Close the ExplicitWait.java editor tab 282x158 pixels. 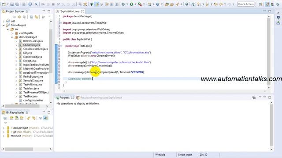point(82,11)
